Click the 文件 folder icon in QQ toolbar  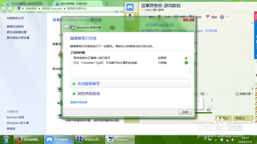[192, 17]
